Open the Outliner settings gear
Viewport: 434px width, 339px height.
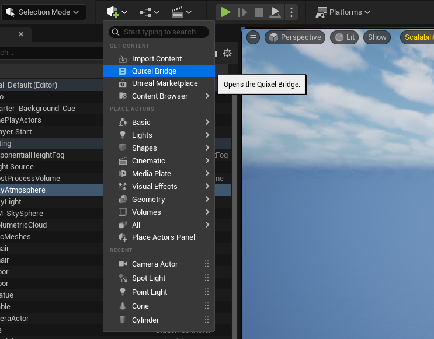pos(227,53)
